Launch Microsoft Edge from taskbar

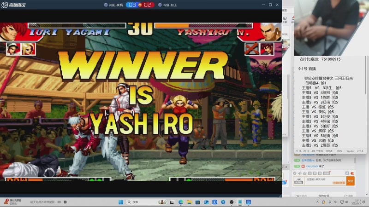pyautogui.click(x=181, y=202)
